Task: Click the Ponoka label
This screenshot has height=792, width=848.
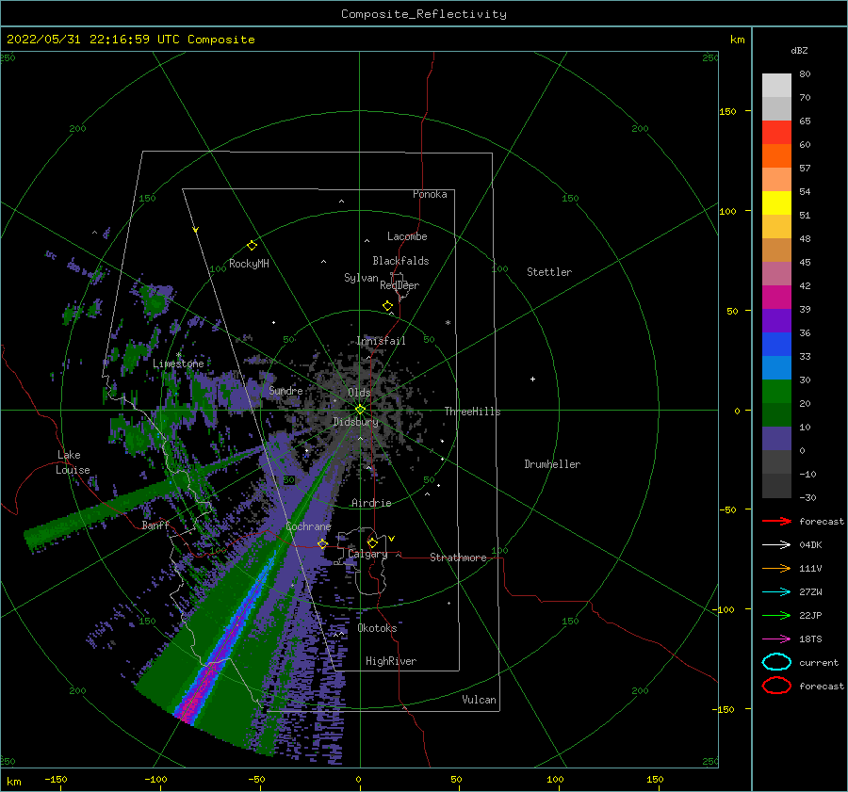Action: [x=430, y=194]
